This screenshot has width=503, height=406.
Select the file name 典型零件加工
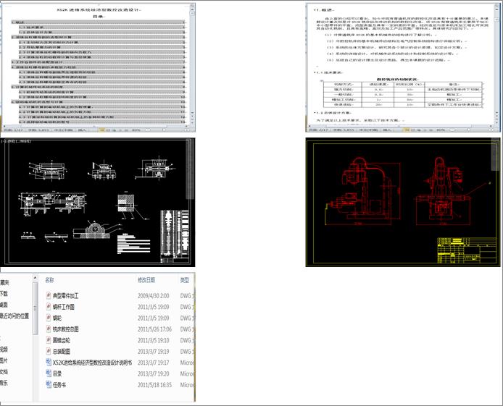[65, 296]
